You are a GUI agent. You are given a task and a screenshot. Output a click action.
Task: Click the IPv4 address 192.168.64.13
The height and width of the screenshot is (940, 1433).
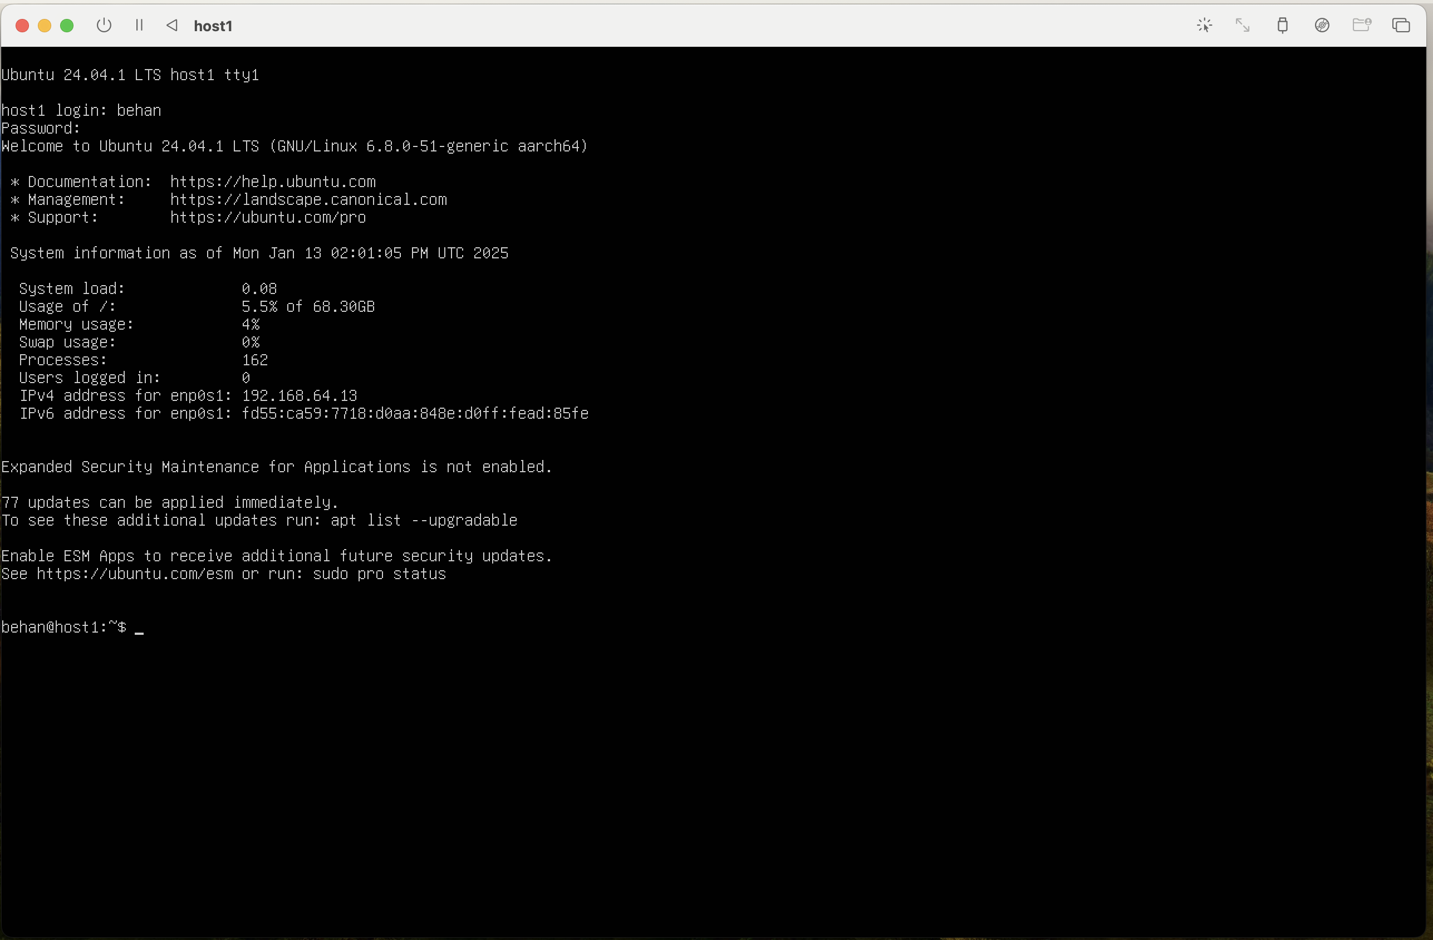point(300,395)
